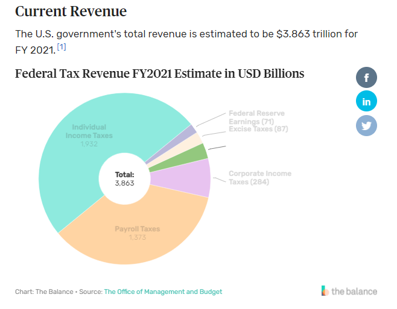Click the balance logo
This screenshot has width=397, height=309.
(349, 291)
